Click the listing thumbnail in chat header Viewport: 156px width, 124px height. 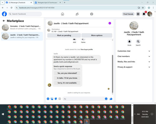coord(50,23)
